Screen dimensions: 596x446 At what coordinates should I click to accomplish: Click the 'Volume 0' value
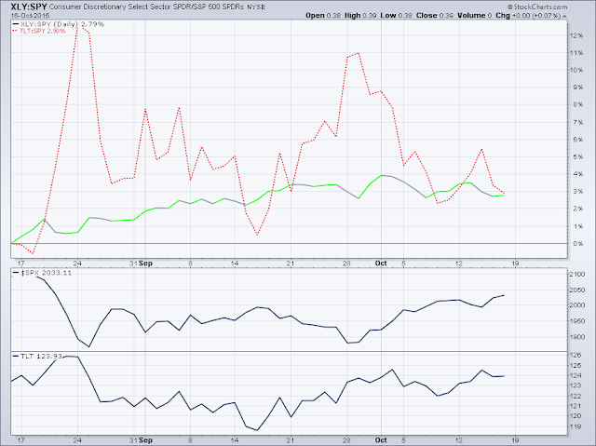474,16
